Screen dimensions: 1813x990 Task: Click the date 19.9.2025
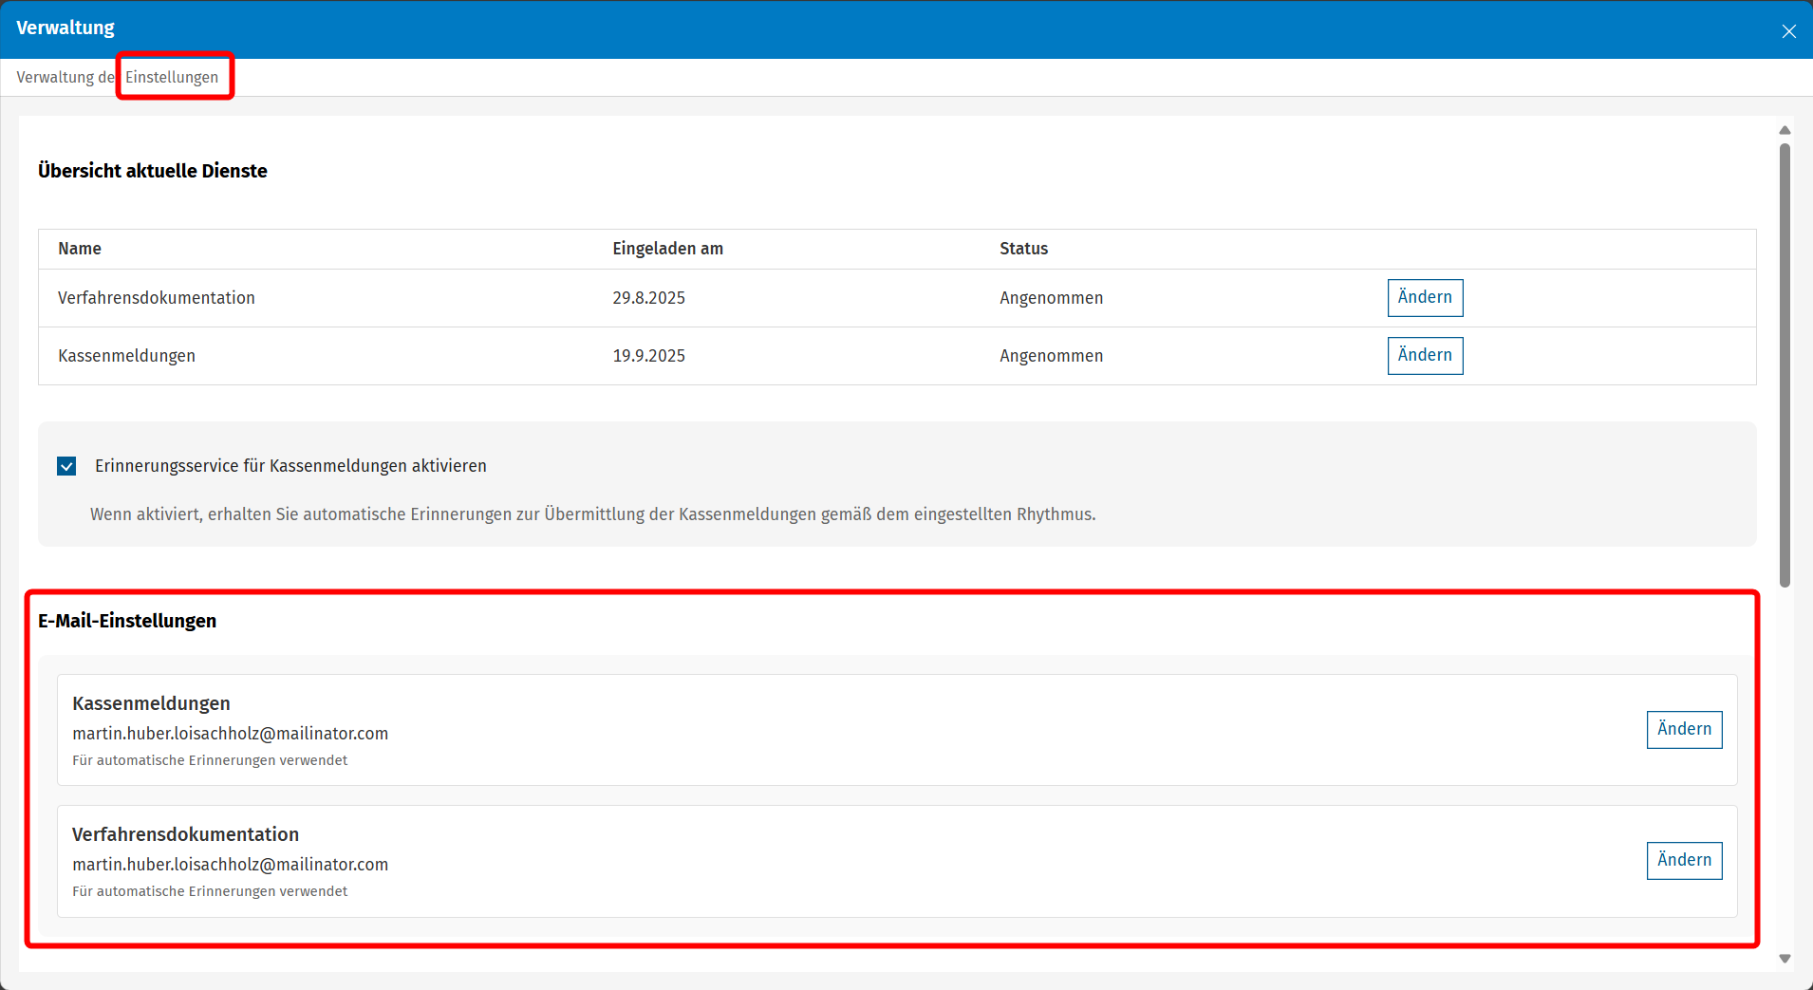648,356
